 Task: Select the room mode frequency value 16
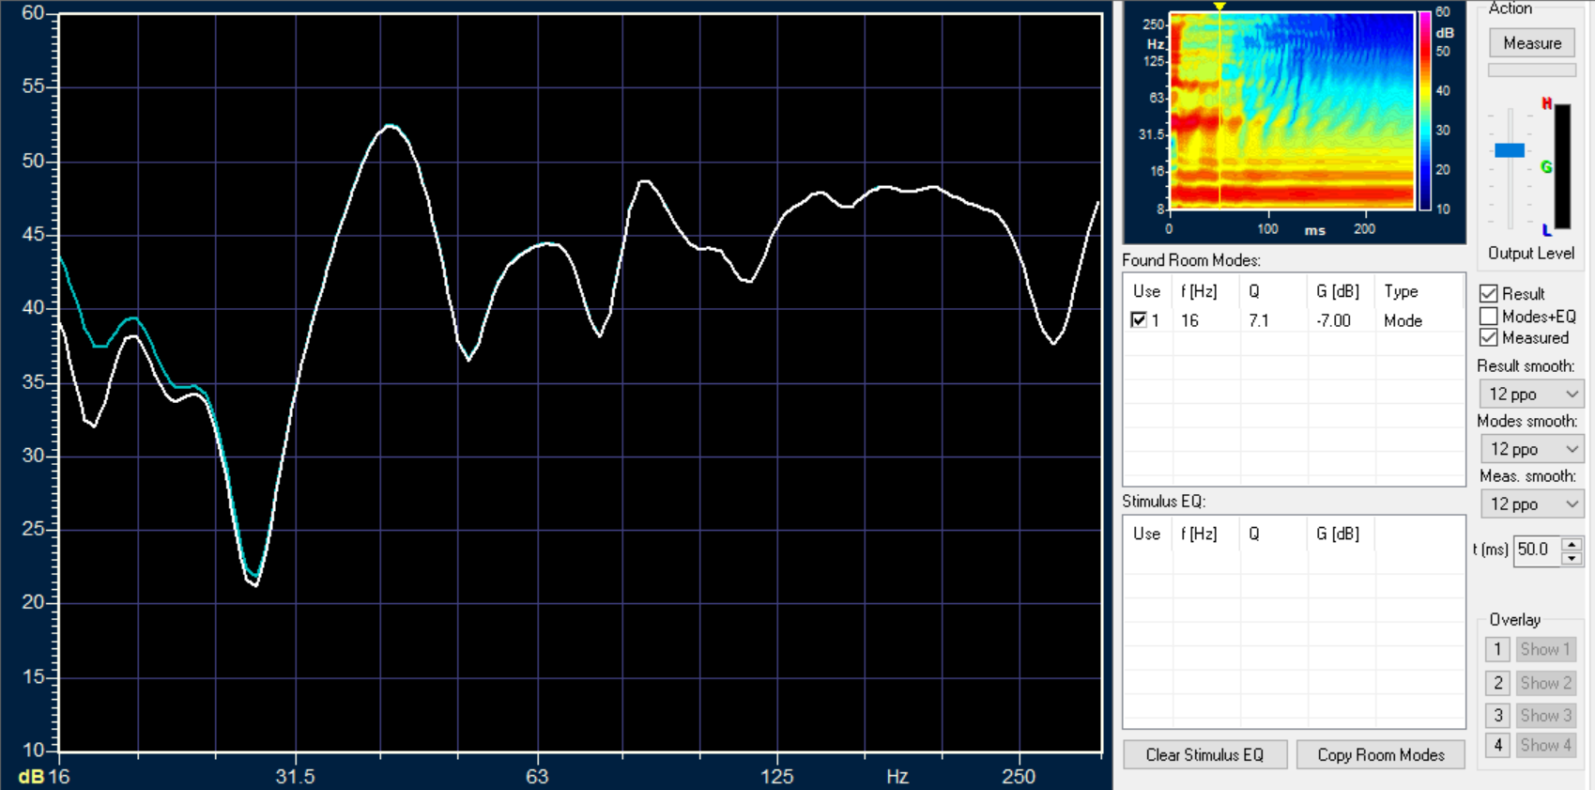tap(1189, 320)
